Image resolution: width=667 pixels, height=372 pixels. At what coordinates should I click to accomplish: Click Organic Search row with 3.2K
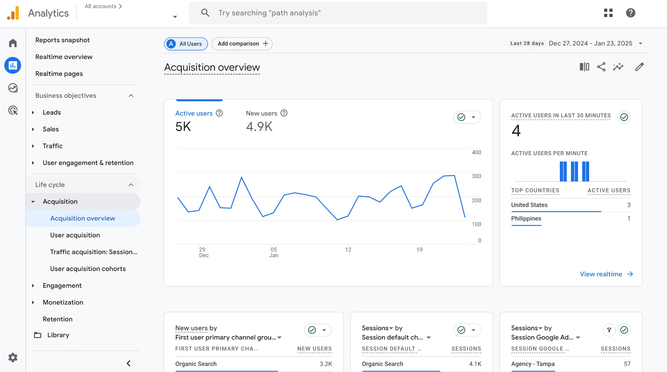[253, 364]
